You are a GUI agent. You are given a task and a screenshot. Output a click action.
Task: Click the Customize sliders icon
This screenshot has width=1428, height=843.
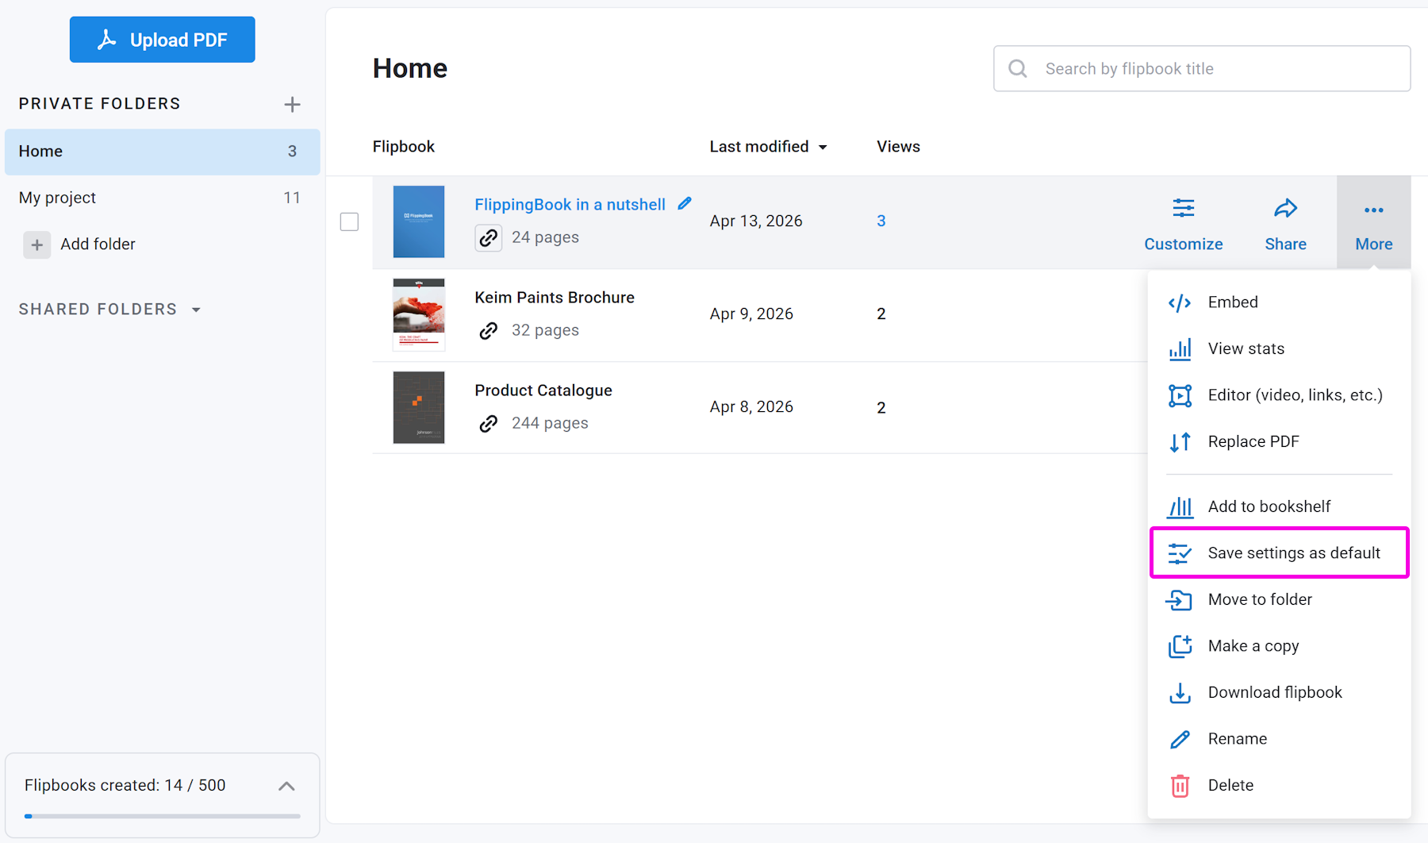tap(1183, 209)
